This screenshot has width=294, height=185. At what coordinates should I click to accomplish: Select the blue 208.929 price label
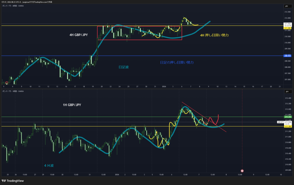pos(287,56)
